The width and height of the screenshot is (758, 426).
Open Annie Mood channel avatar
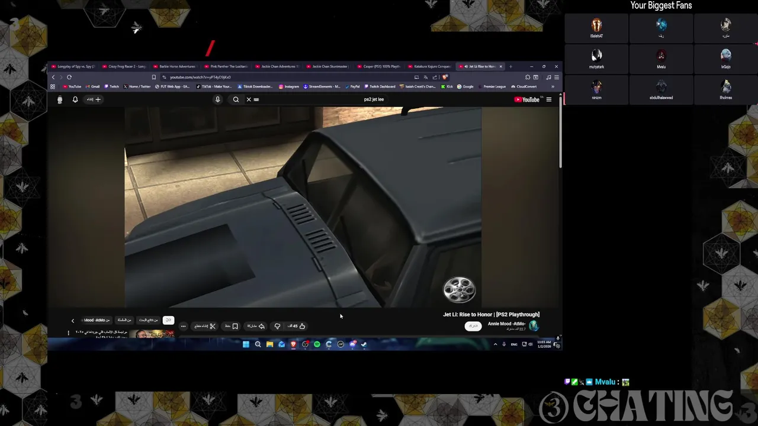pyautogui.click(x=534, y=325)
